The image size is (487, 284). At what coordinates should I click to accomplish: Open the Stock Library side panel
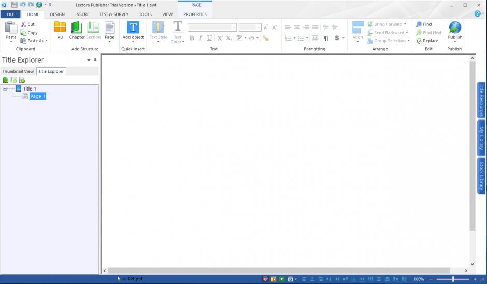click(481, 175)
